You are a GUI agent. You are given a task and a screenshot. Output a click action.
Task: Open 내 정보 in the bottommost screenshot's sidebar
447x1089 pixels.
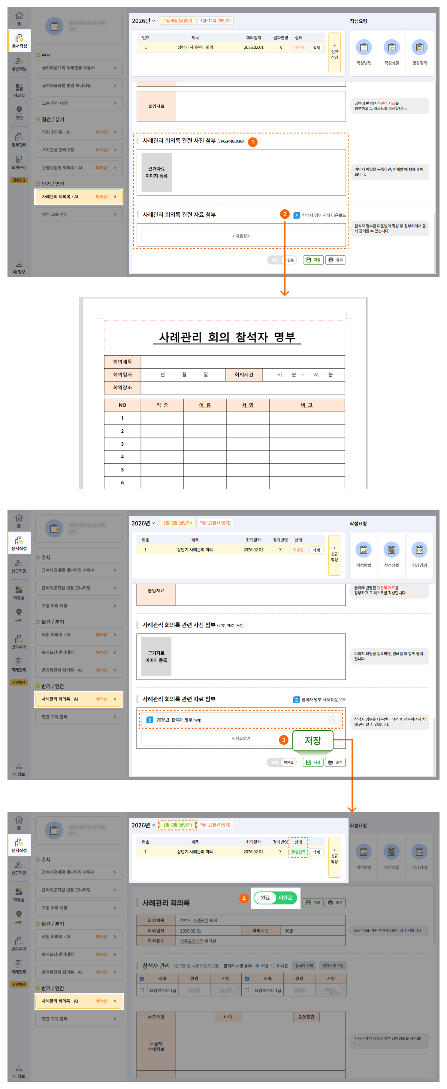19,1071
